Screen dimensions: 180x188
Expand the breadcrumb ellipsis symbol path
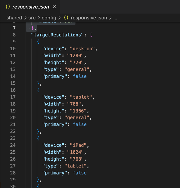point(115,18)
